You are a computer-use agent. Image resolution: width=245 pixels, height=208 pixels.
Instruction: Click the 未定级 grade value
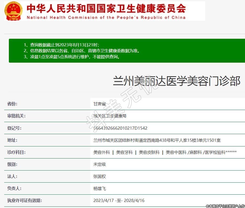pos(99,164)
